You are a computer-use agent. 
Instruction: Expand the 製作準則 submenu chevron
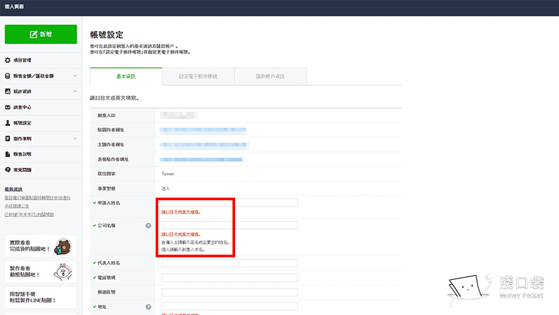click(x=75, y=139)
